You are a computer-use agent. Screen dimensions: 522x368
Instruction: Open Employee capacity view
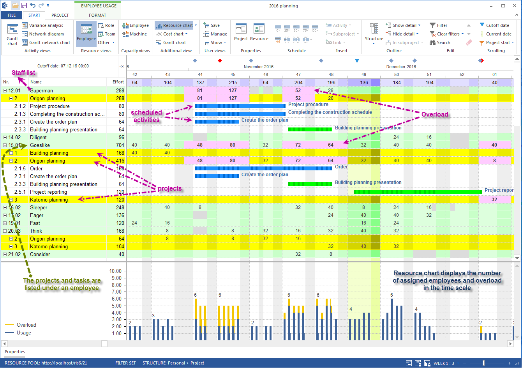pyautogui.click(x=136, y=25)
